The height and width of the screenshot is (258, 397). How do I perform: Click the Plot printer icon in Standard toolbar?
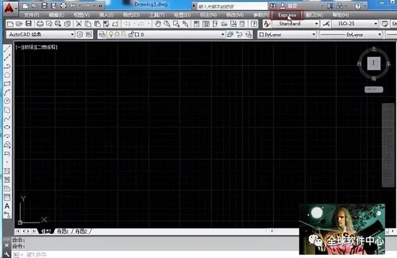point(40,24)
